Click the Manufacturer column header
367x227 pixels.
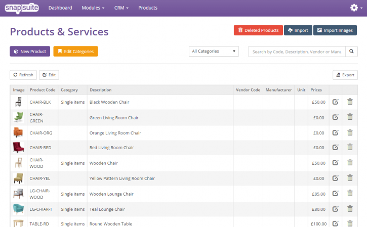click(278, 90)
